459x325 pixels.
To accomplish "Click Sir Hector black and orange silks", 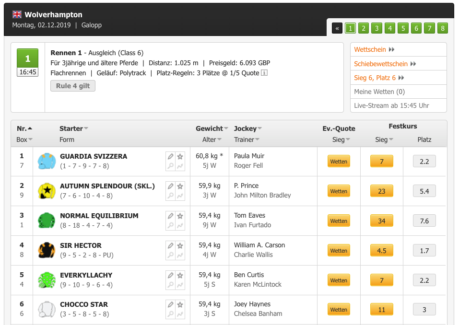I will 47,250.
